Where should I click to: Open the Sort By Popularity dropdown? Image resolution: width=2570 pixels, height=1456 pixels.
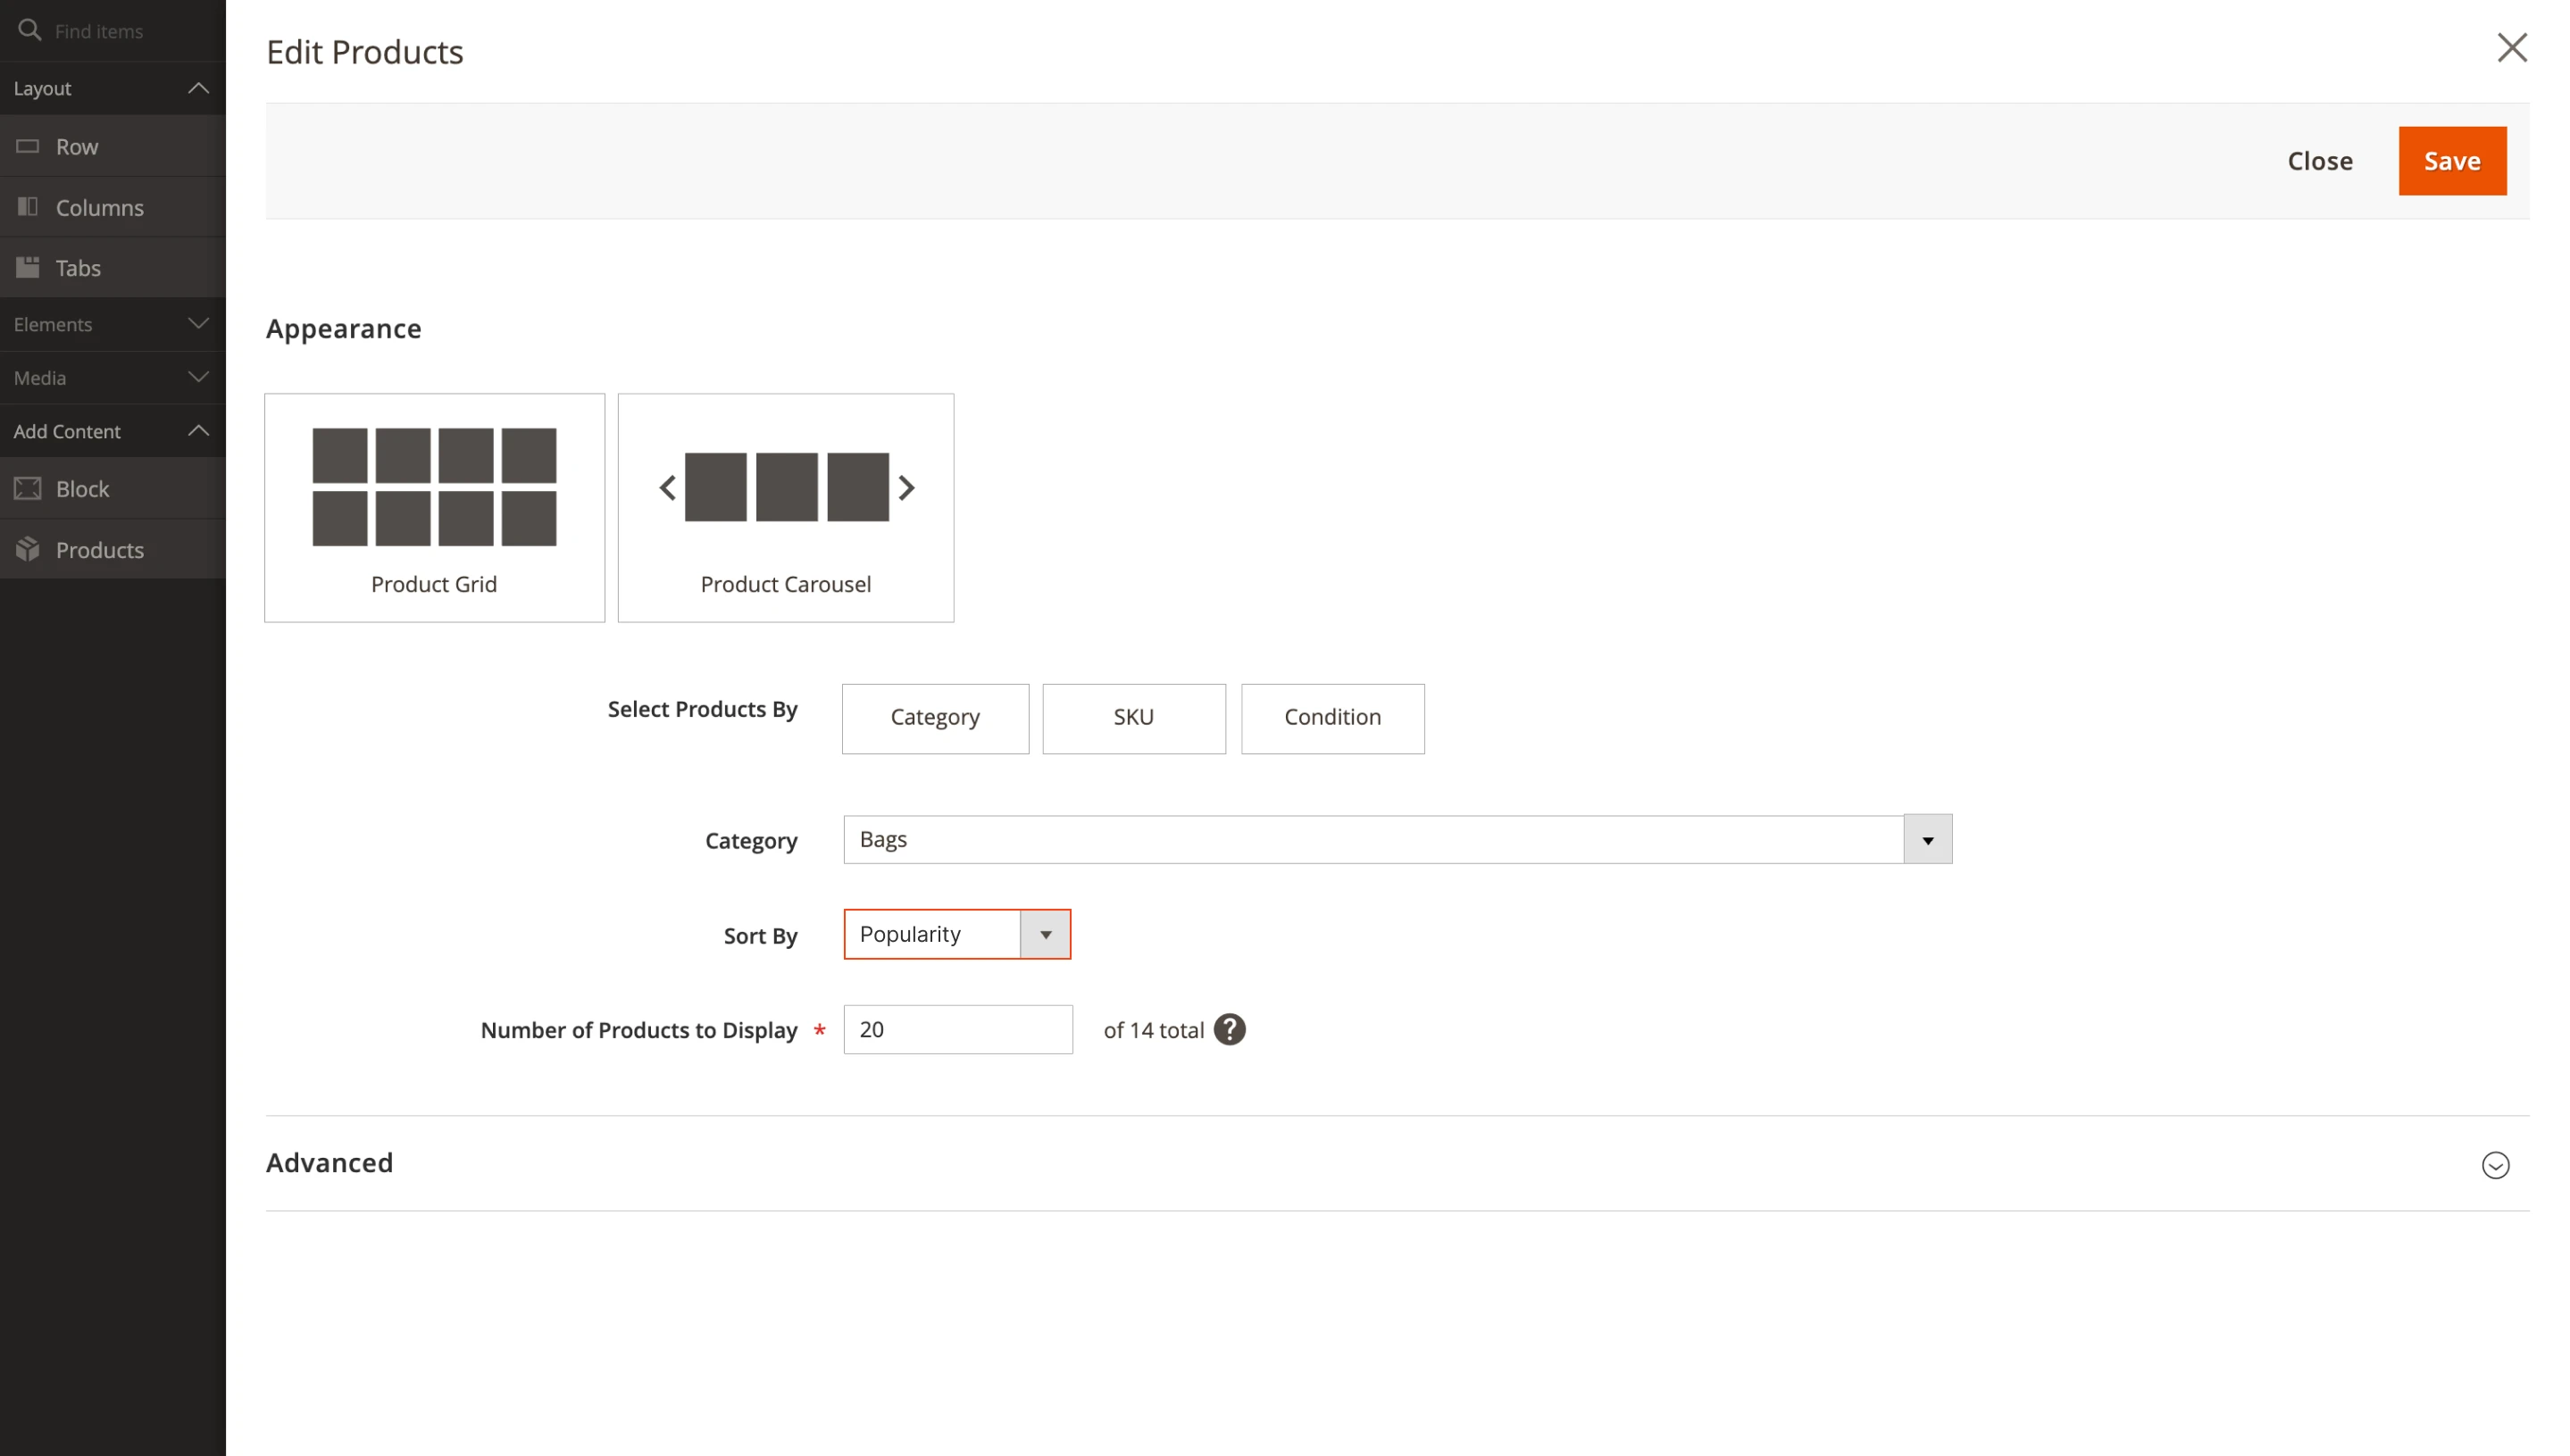point(1045,934)
